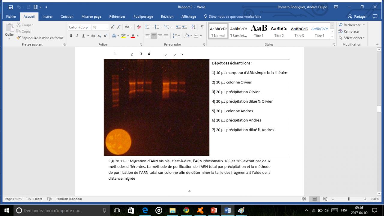Decrease font size with the smaller A icon

point(119,27)
